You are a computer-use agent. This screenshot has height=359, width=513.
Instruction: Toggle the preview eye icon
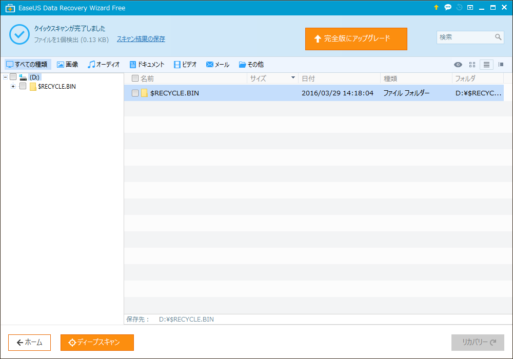point(458,65)
